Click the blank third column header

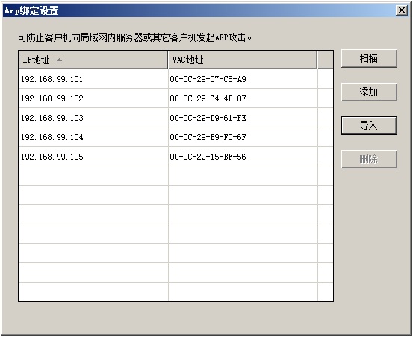pyautogui.click(x=326, y=60)
